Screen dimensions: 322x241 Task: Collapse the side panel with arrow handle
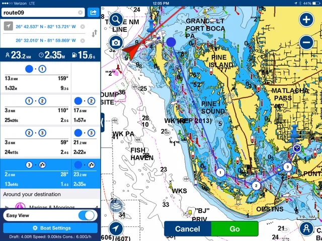click(x=103, y=123)
